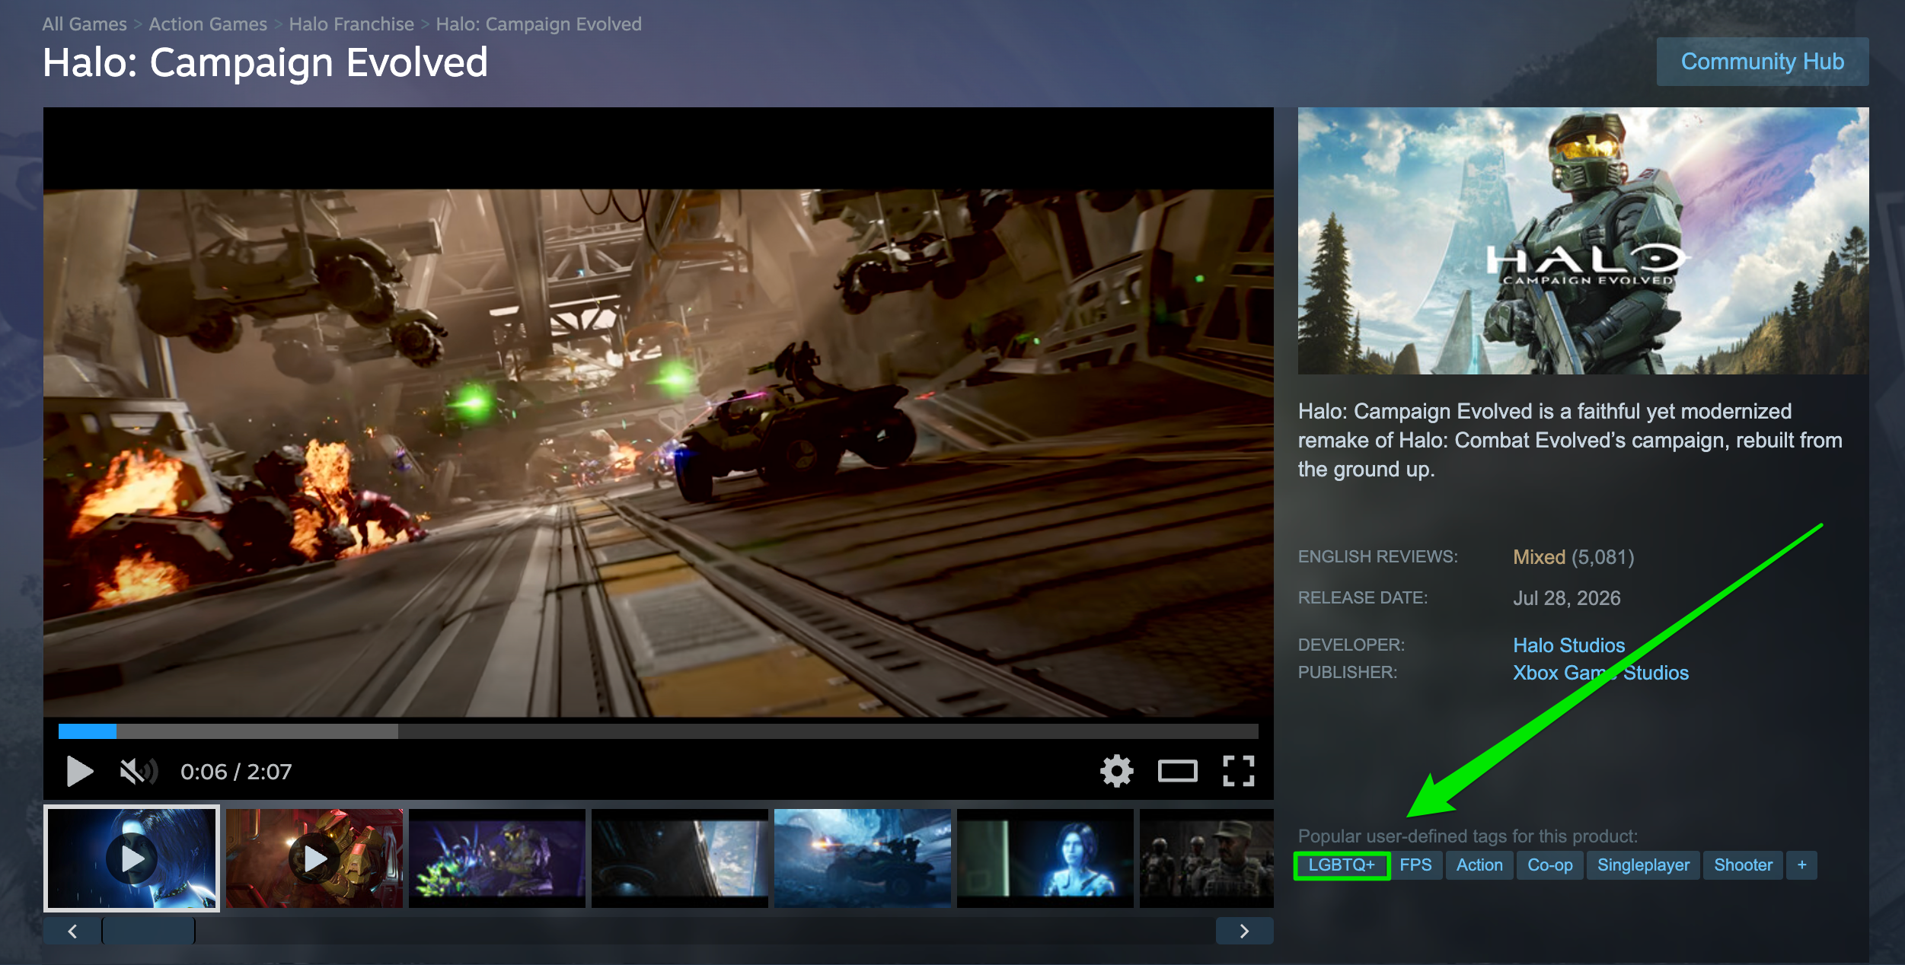The width and height of the screenshot is (1905, 965).
Task: Click the main video frame
Action: (x=658, y=453)
